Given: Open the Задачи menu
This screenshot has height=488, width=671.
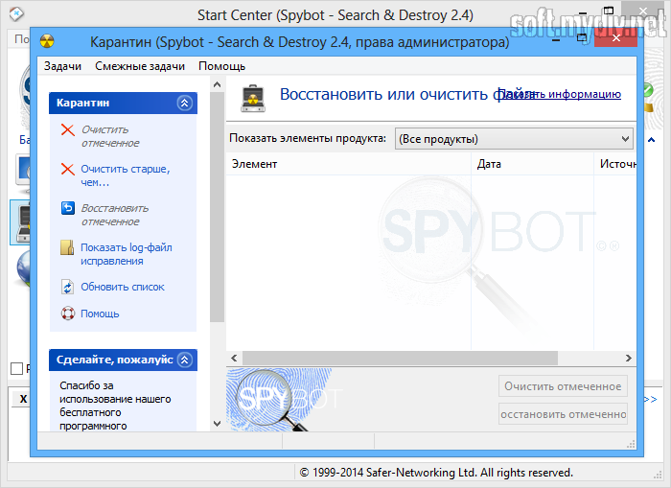Looking at the screenshot, I should point(62,66).
